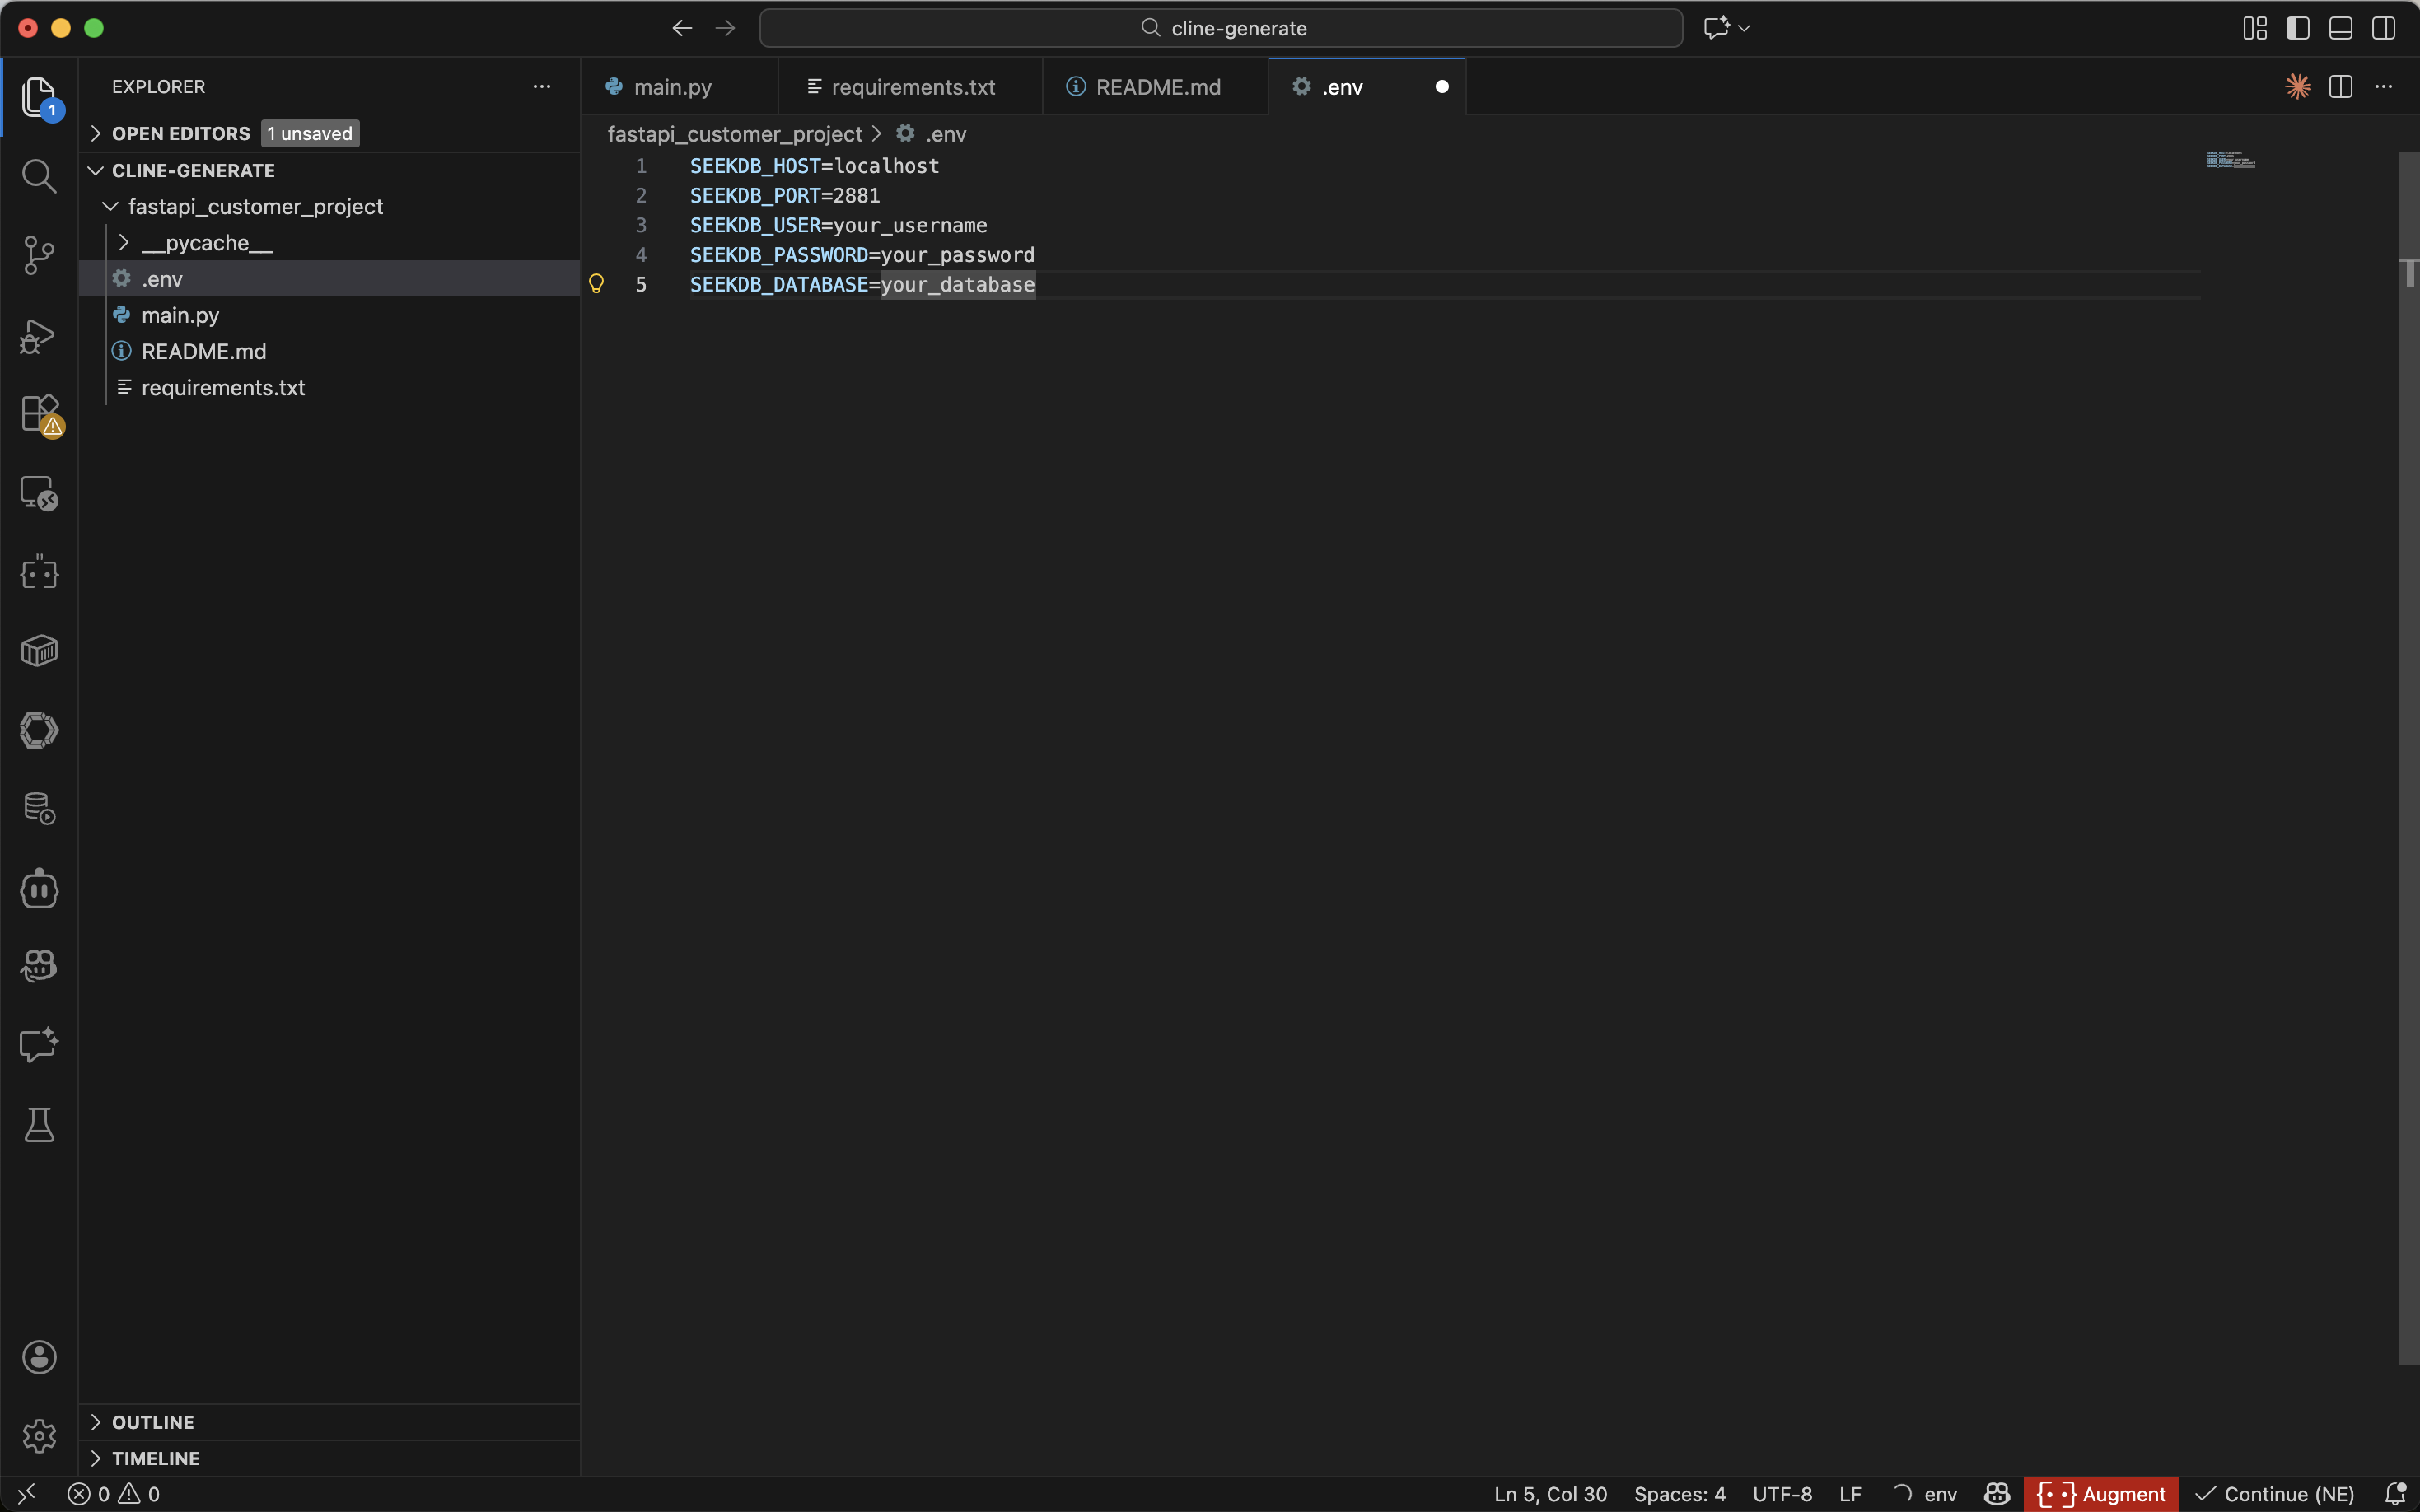Open the Search view in activity bar

[x=38, y=177]
